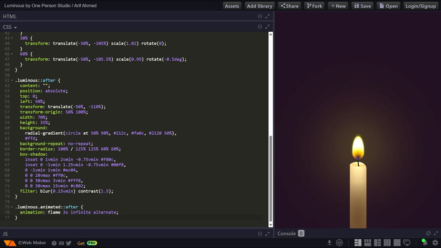Click the Web Maker logo
The image size is (441, 248).
pyautogui.click(x=10, y=243)
